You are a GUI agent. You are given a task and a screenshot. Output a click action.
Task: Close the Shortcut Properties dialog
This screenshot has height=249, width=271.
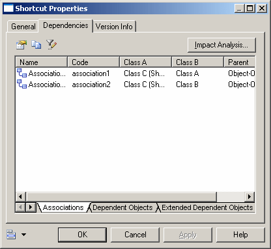262,8
